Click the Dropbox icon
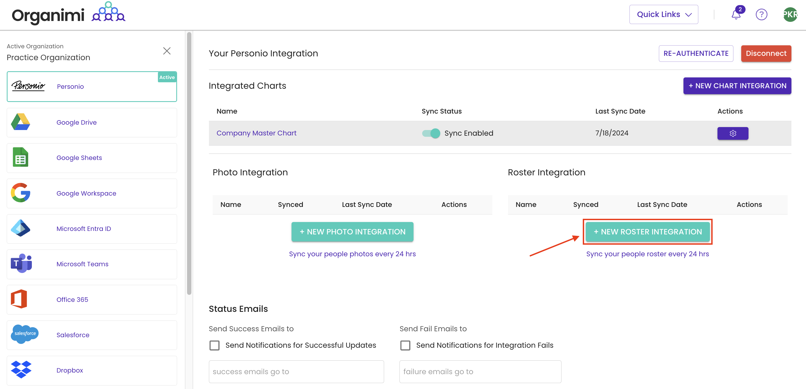The width and height of the screenshot is (806, 389). pos(21,370)
